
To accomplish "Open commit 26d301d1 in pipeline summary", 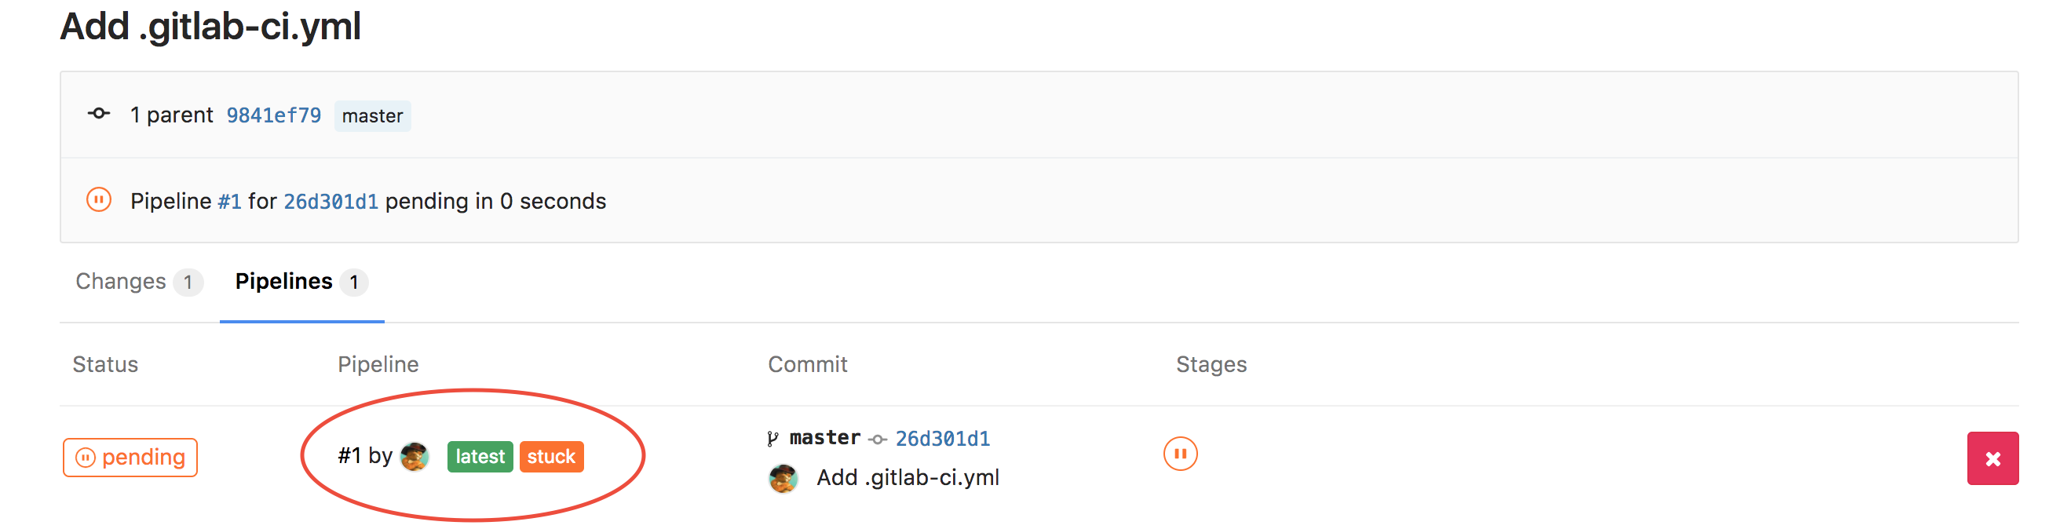I will point(331,202).
